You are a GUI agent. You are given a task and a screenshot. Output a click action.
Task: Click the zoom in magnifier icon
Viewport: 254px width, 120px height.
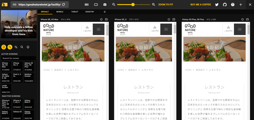point(154,4)
